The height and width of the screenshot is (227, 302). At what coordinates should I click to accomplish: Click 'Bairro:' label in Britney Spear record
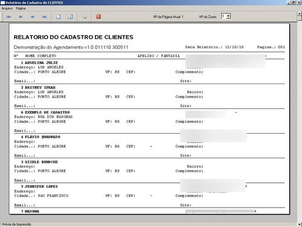coord(195,92)
